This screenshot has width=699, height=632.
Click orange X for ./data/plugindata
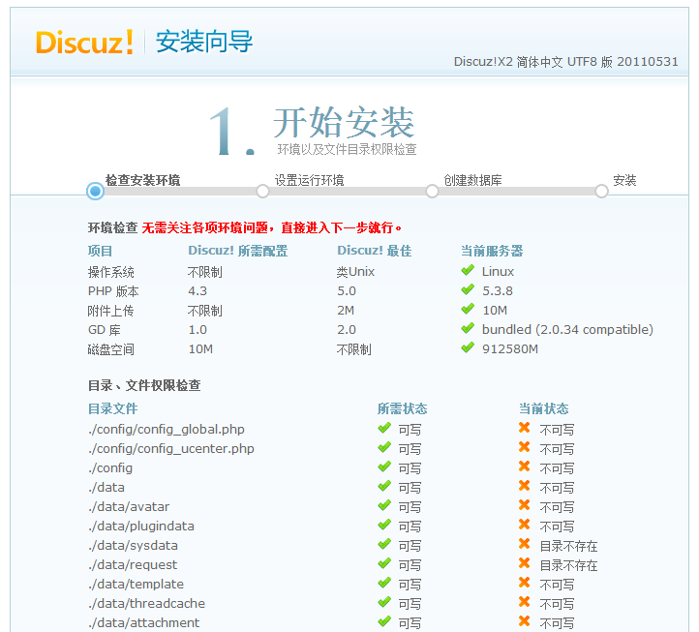525,525
